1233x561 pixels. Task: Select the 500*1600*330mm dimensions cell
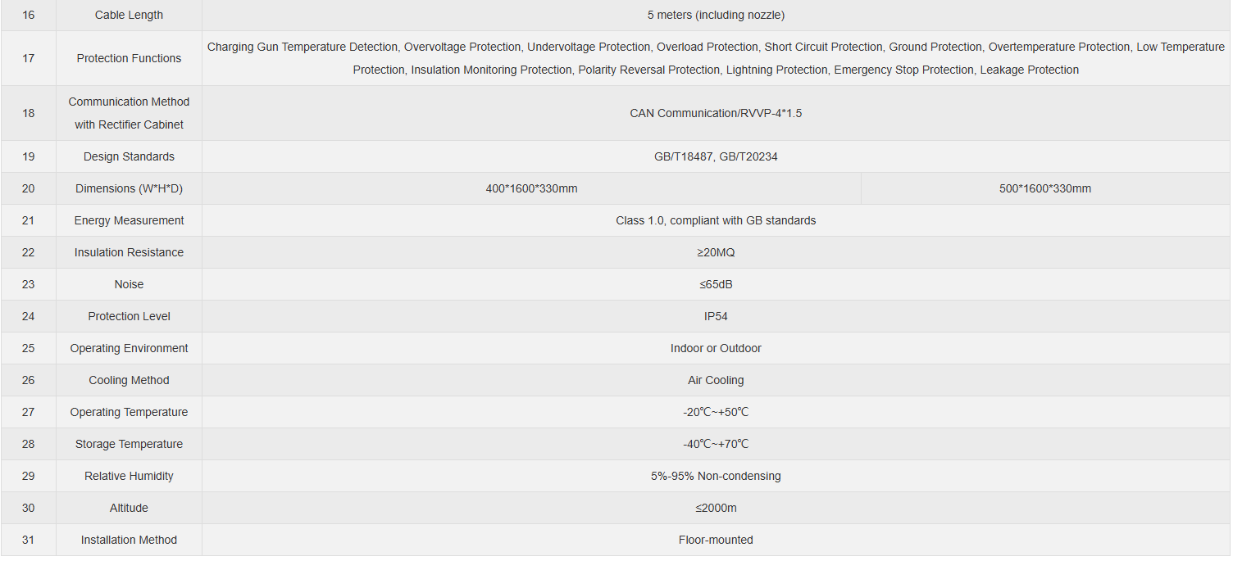tap(1045, 188)
